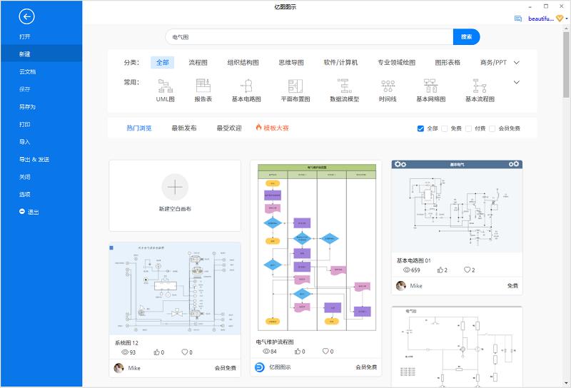Switch to the 最新发布 tab
The height and width of the screenshot is (388, 571).
(184, 128)
